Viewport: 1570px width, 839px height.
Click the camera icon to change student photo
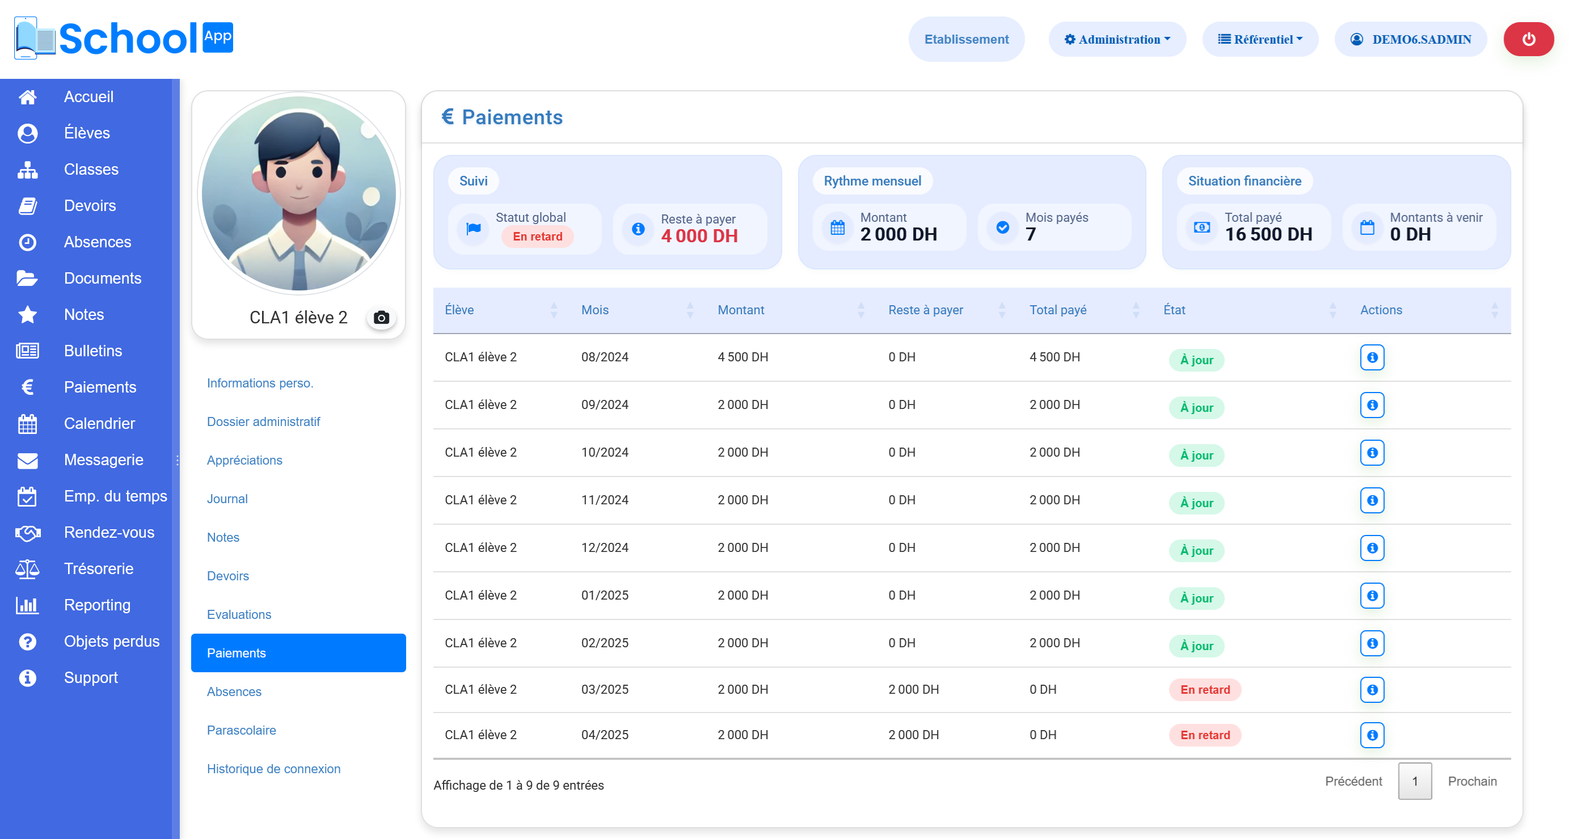(381, 317)
